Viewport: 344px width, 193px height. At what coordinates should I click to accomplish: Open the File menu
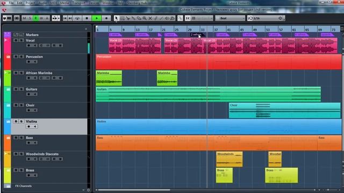click(x=11, y=3)
